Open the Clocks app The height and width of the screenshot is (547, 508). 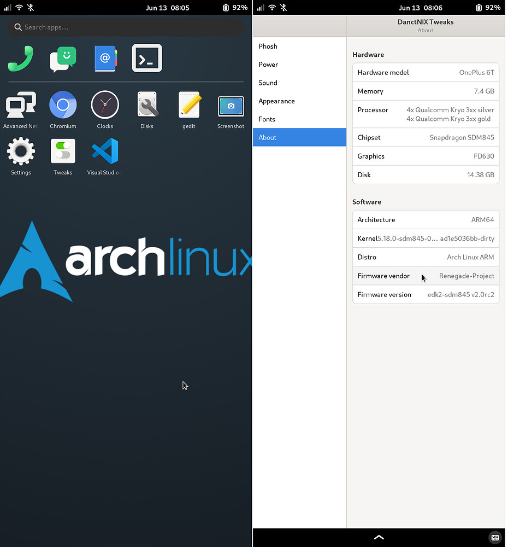pyautogui.click(x=105, y=110)
